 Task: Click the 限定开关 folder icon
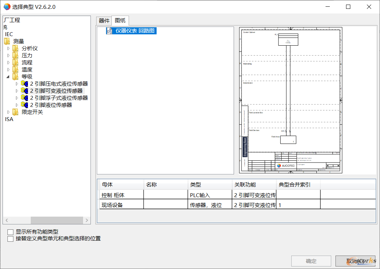(16, 112)
